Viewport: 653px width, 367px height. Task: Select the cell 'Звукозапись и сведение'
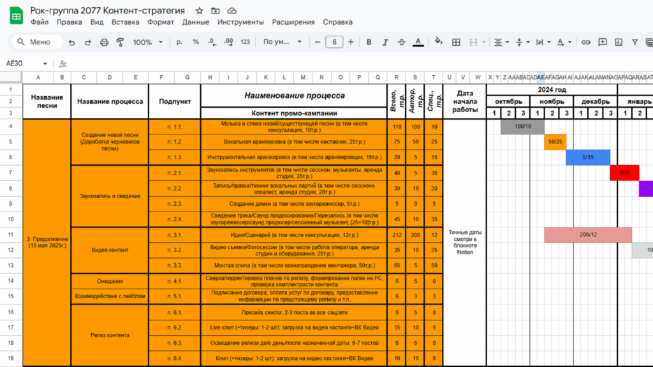tap(110, 196)
